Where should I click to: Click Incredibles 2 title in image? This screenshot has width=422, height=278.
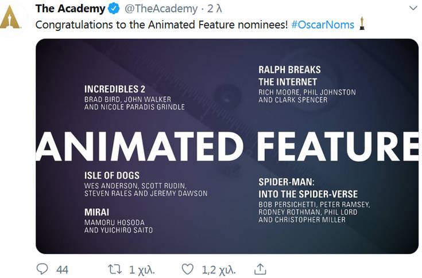pyautogui.click(x=115, y=89)
